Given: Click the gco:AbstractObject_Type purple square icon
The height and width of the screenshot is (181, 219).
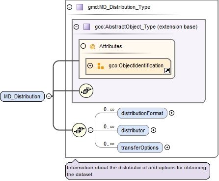Looking at the screenshot, I should (x=87, y=27).
